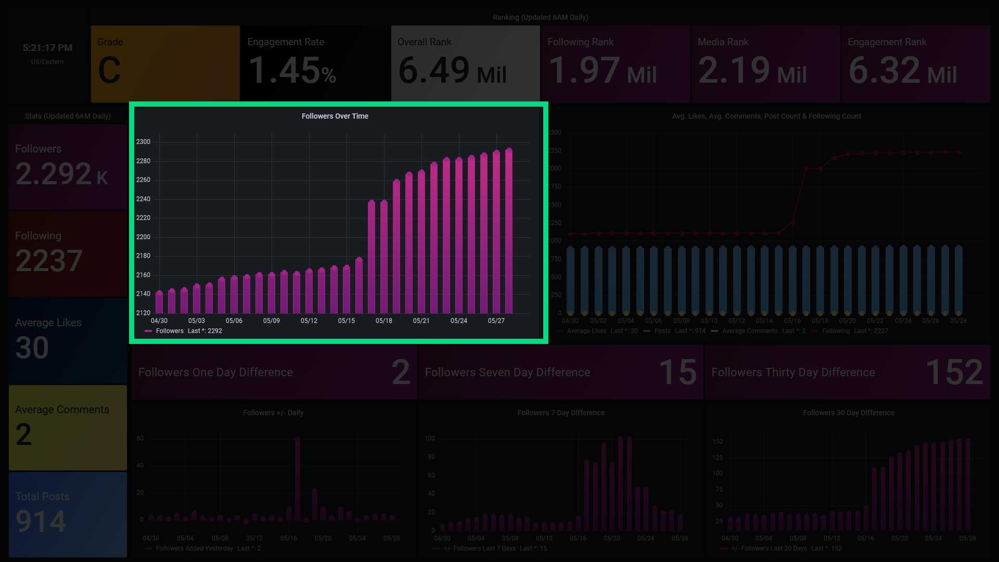Collapse the Stats (Updated 6AM Daily) row
The height and width of the screenshot is (562, 999).
[x=68, y=116]
